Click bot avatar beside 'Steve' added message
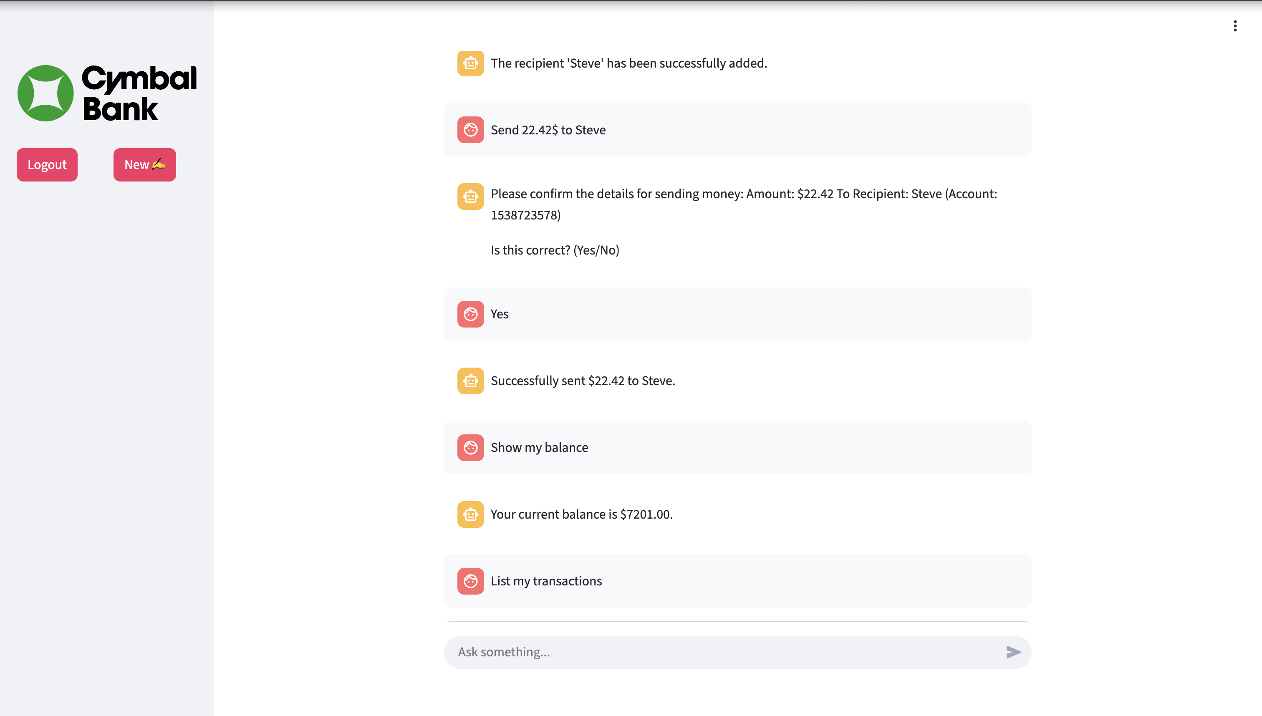The image size is (1262, 716). tap(470, 63)
